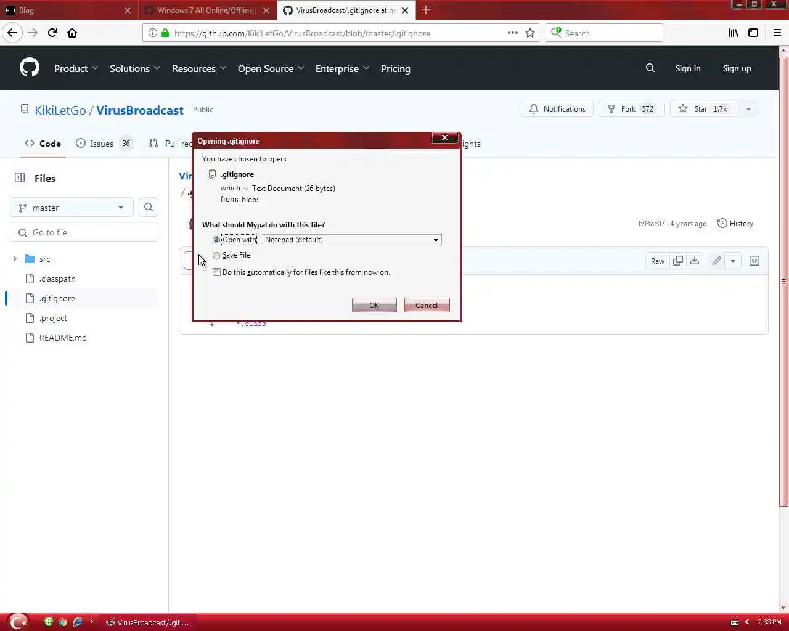The height and width of the screenshot is (631, 789).
Task: Close the Blog tab
Action: click(128, 10)
